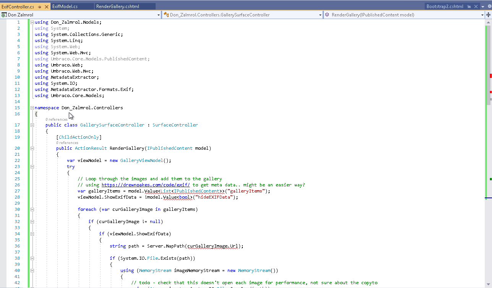Open the window options gear icon
The image size is (492, 288).
pos(489,6)
